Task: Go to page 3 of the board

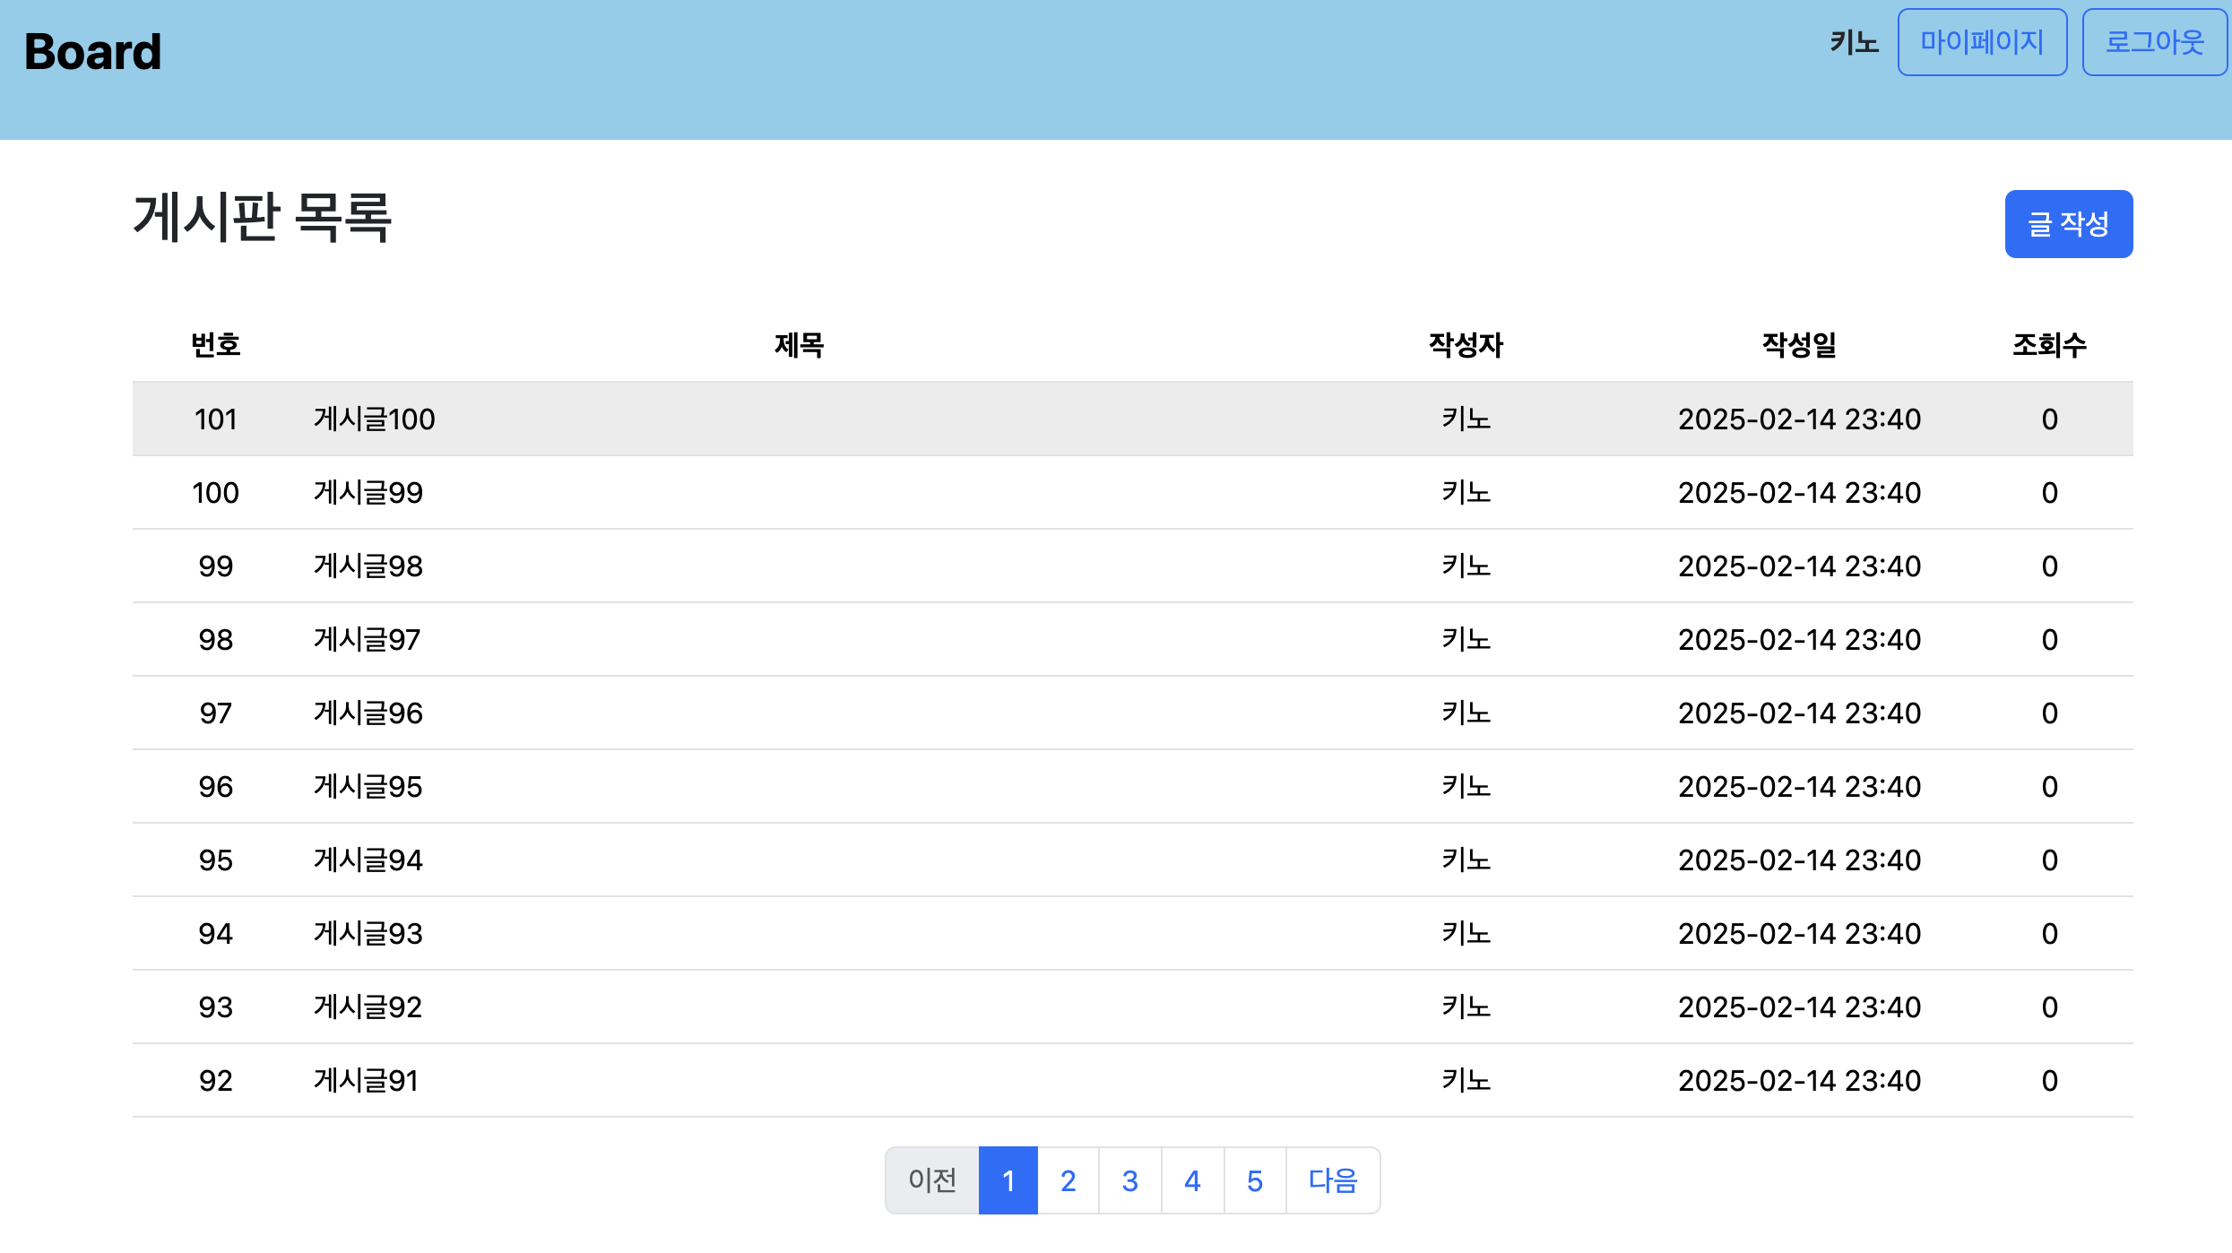Action: point(1129,1180)
